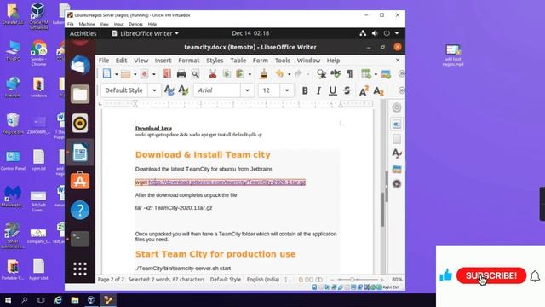Click the New Document toolbar icon
Screen dimensions: 545x307
(x=106, y=74)
